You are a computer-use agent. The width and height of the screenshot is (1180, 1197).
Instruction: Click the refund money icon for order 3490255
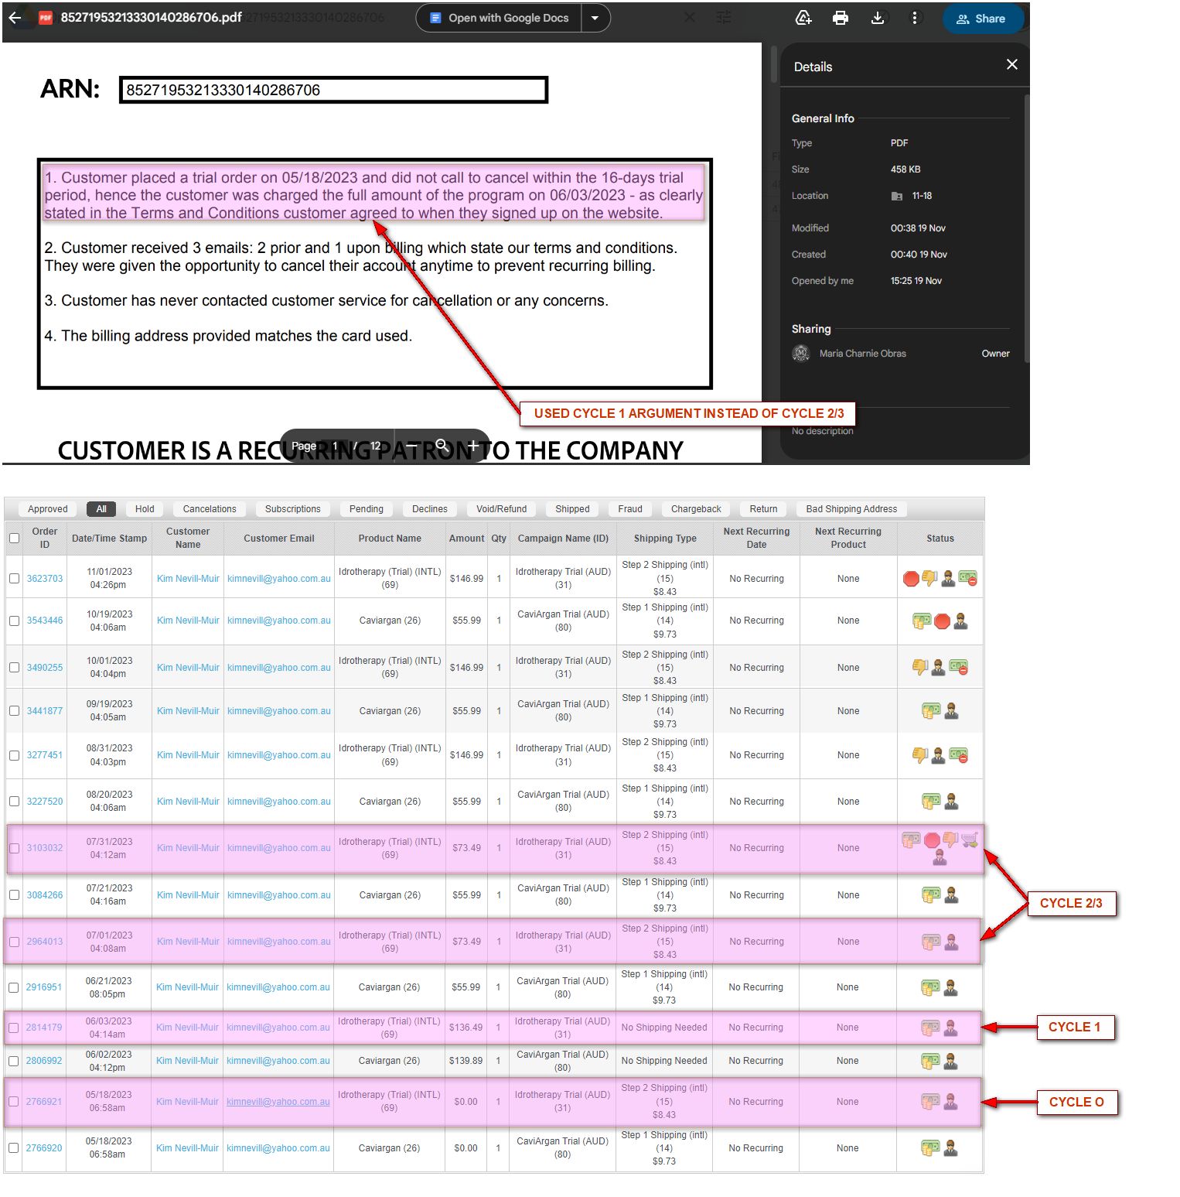[958, 667]
